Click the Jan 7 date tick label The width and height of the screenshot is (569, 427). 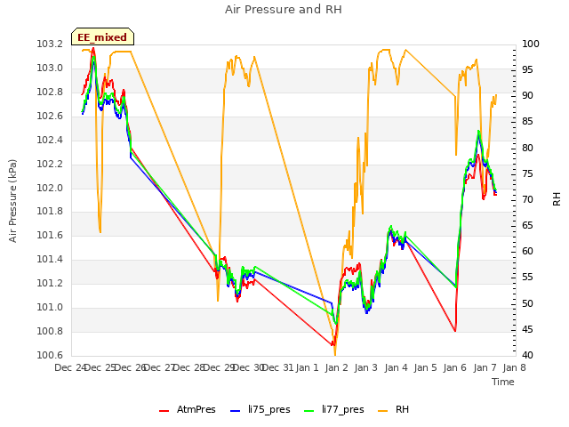pyautogui.click(x=485, y=368)
